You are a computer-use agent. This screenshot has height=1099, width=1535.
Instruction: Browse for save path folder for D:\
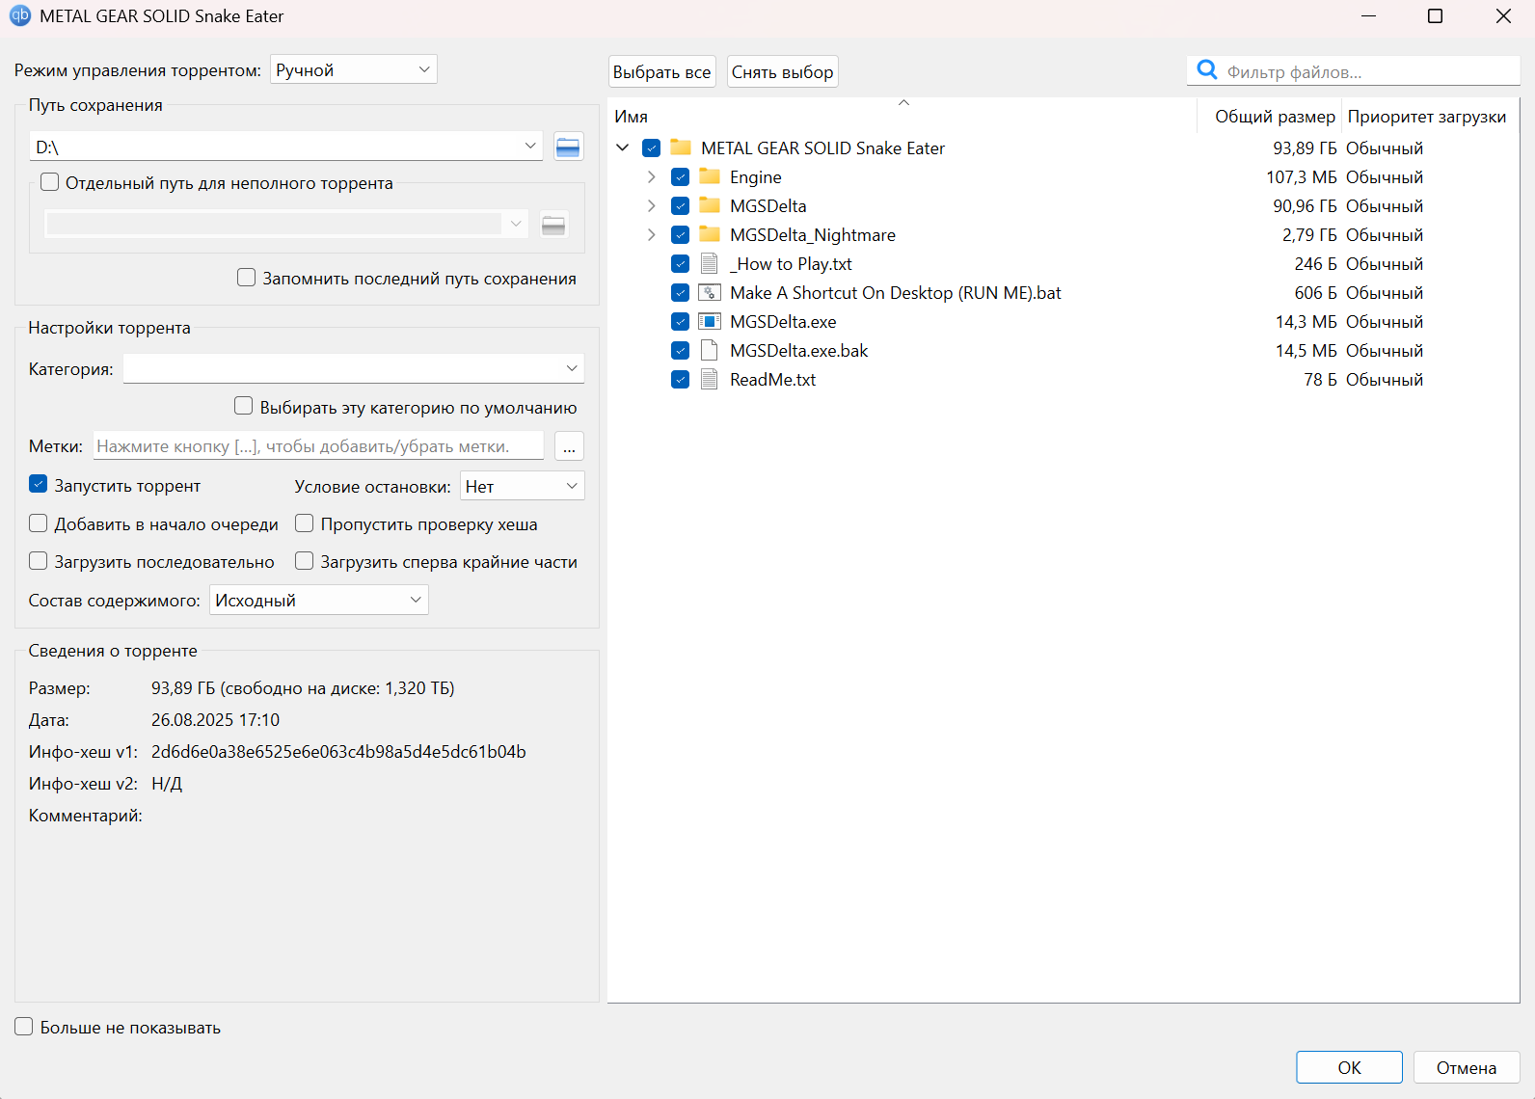click(569, 147)
